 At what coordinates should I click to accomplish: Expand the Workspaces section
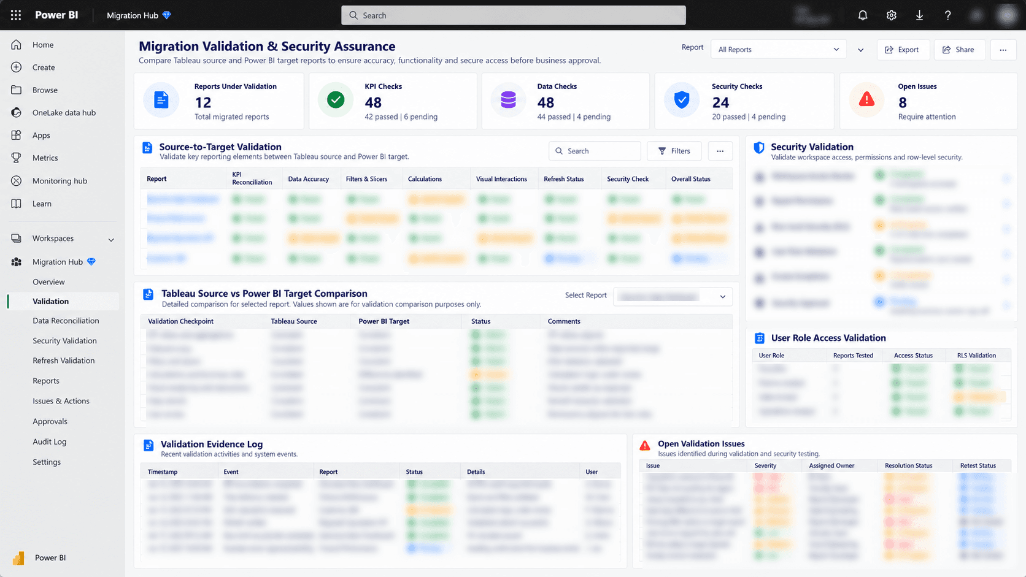tap(111, 239)
